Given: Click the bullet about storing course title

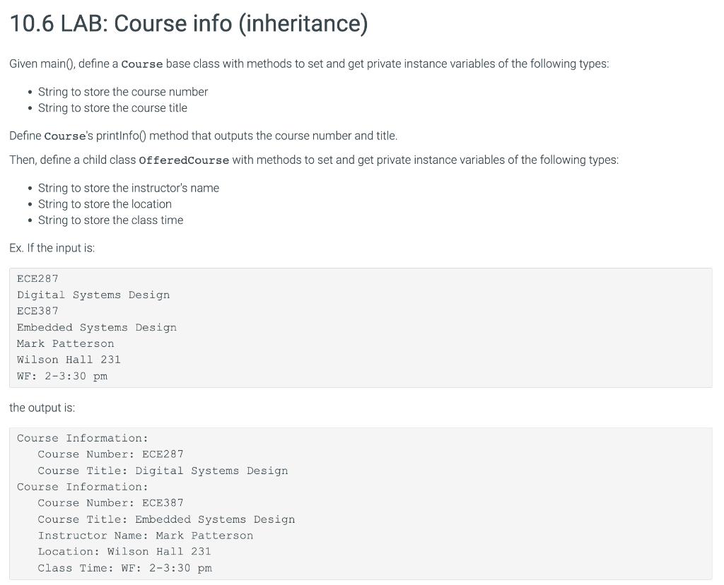Looking at the screenshot, I should pos(112,107).
